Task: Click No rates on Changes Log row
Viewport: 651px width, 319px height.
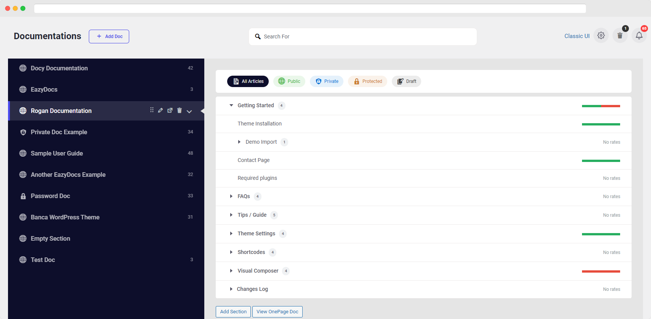Action: pyautogui.click(x=611, y=289)
